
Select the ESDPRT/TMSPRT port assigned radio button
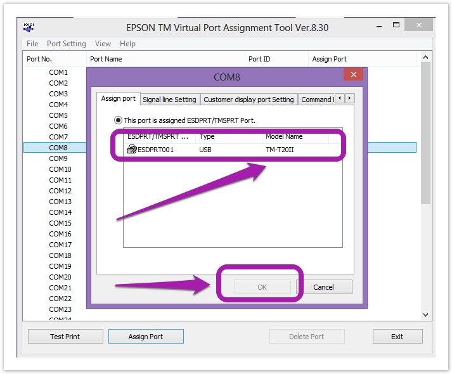point(118,120)
